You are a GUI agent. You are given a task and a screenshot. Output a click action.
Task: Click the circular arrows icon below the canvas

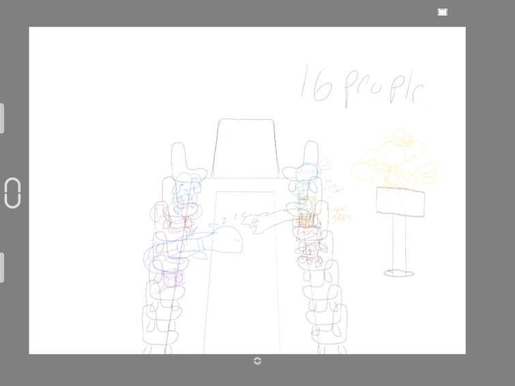pos(258,361)
